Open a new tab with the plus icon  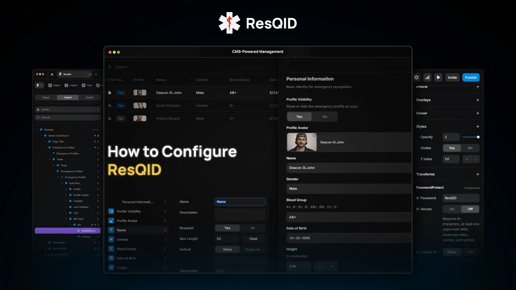[x=96, y=75]
